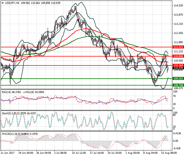This screenshot has width=184, height=156.
Task: Click the 111.512 red resistance level label
Action: pyautogui.click(x=178, y=47)
